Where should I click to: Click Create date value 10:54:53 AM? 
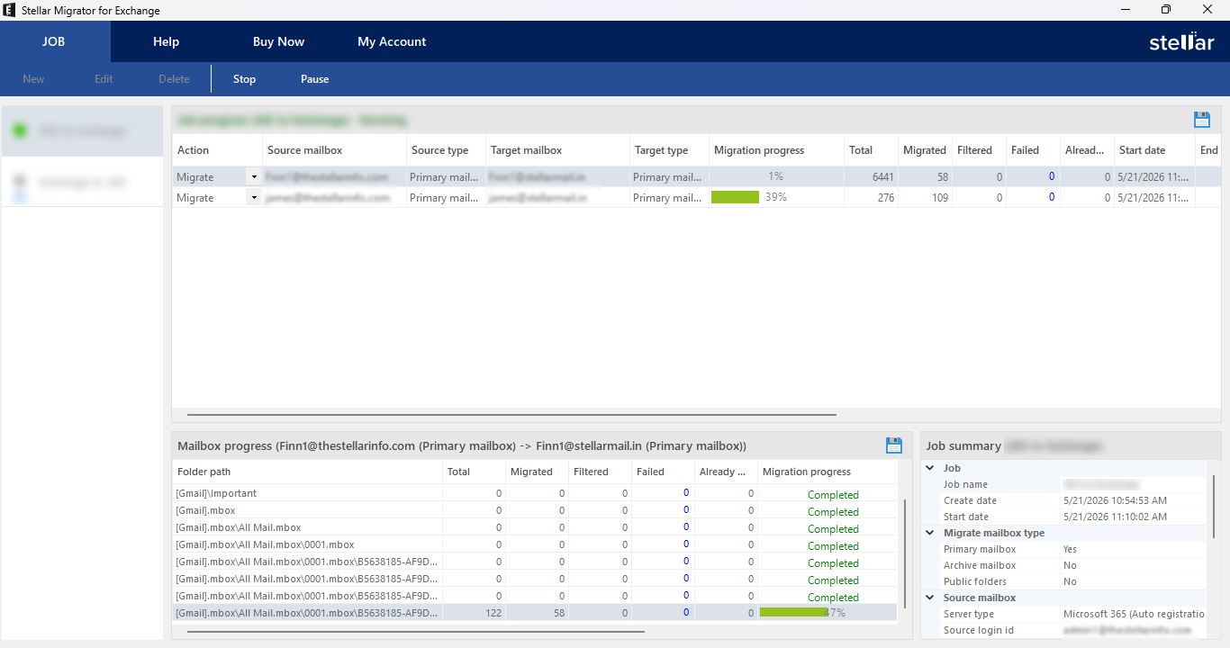click(x=1115, y=500)
